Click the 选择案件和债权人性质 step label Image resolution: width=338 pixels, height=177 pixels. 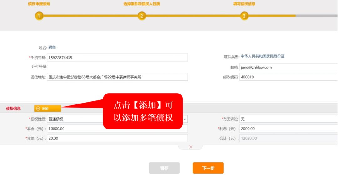(142, 4)
